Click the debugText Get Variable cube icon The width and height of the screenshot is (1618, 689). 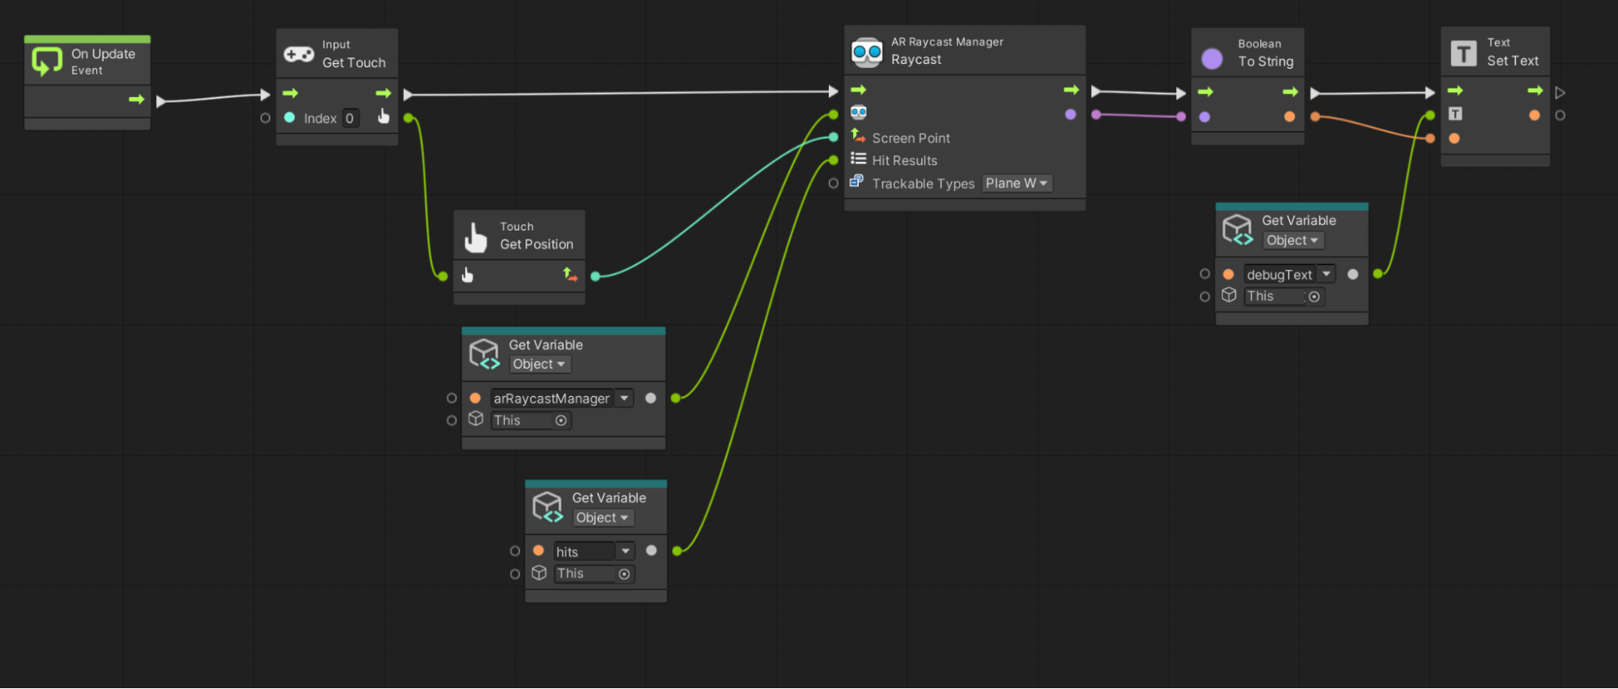[1238, 230]
